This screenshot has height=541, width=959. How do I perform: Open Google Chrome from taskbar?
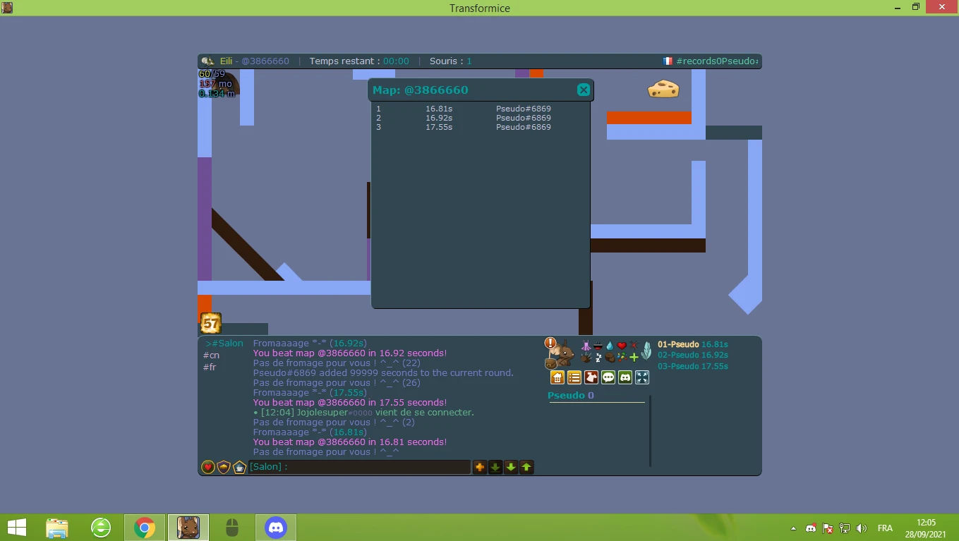coord(145,528)
